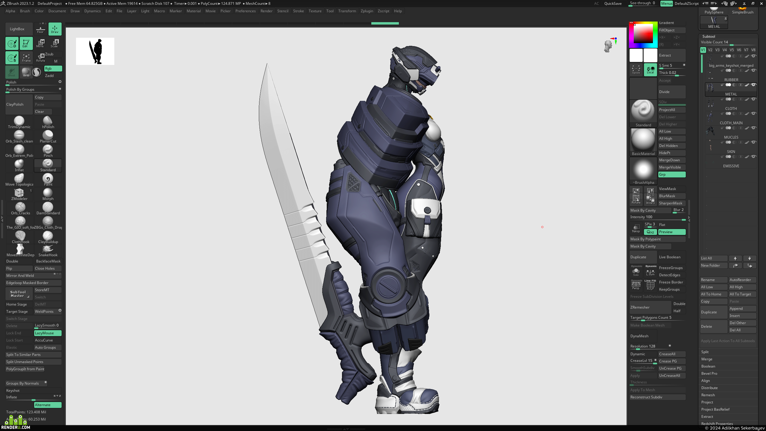Image resolution: width=766 pixels, height=431 pixels.
Task: Choose the hPolish brush
Action: (x=48, y=122)
